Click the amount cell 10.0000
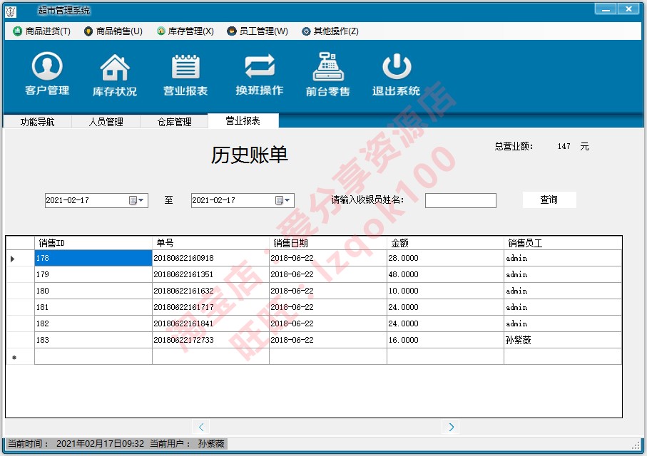 tap(445, 291)
